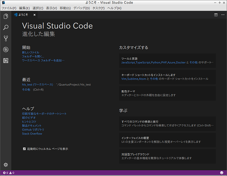
Task: Click the feedback smiley icon
Action: [x=222, y=172]
